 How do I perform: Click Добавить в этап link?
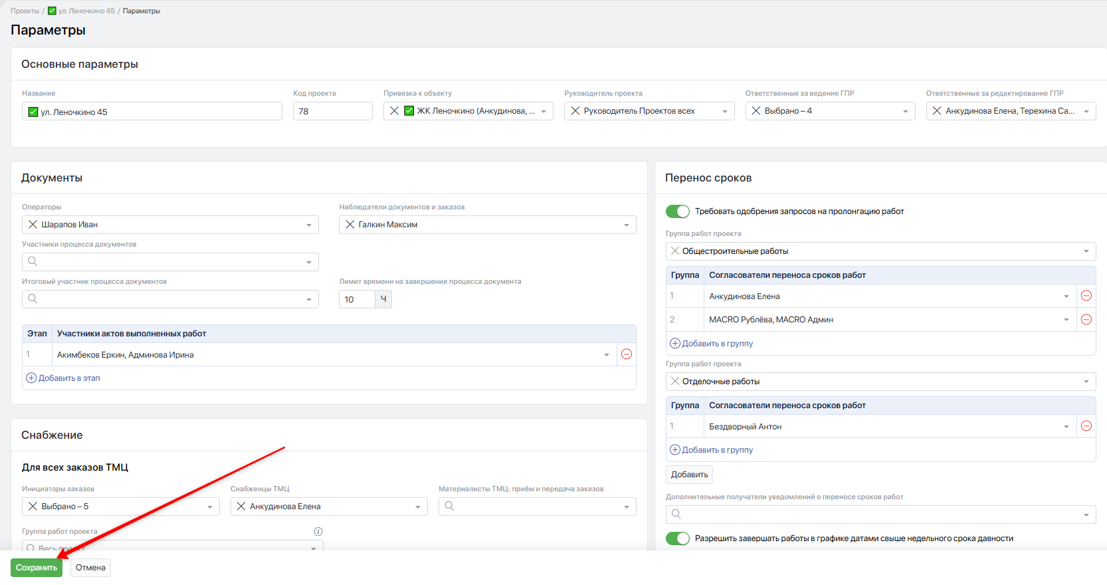click(x=68, y=378)
